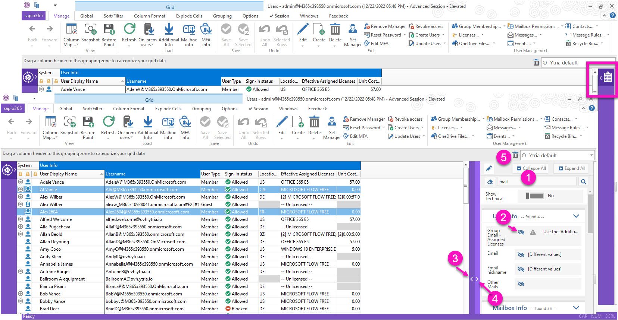Click the Create icon in lower window ribbon

tap(298, 122)
